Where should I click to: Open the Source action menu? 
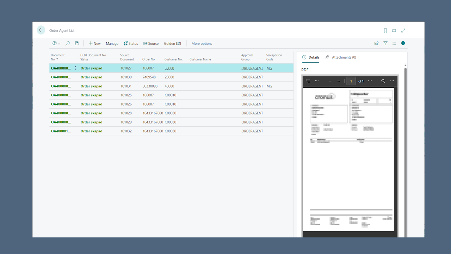(x=151, y=43)
